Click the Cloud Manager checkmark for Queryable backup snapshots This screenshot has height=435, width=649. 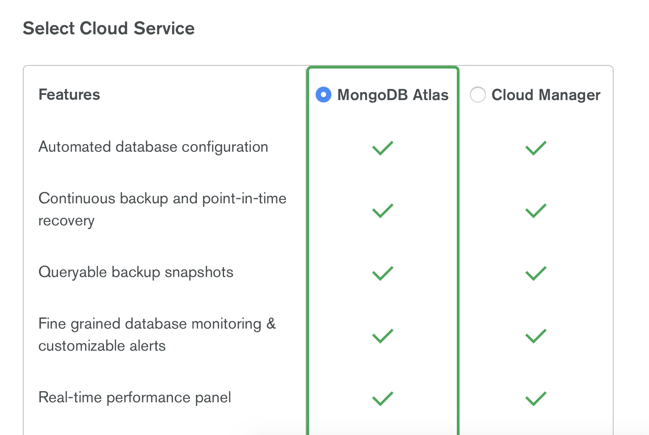click(535, 273)
